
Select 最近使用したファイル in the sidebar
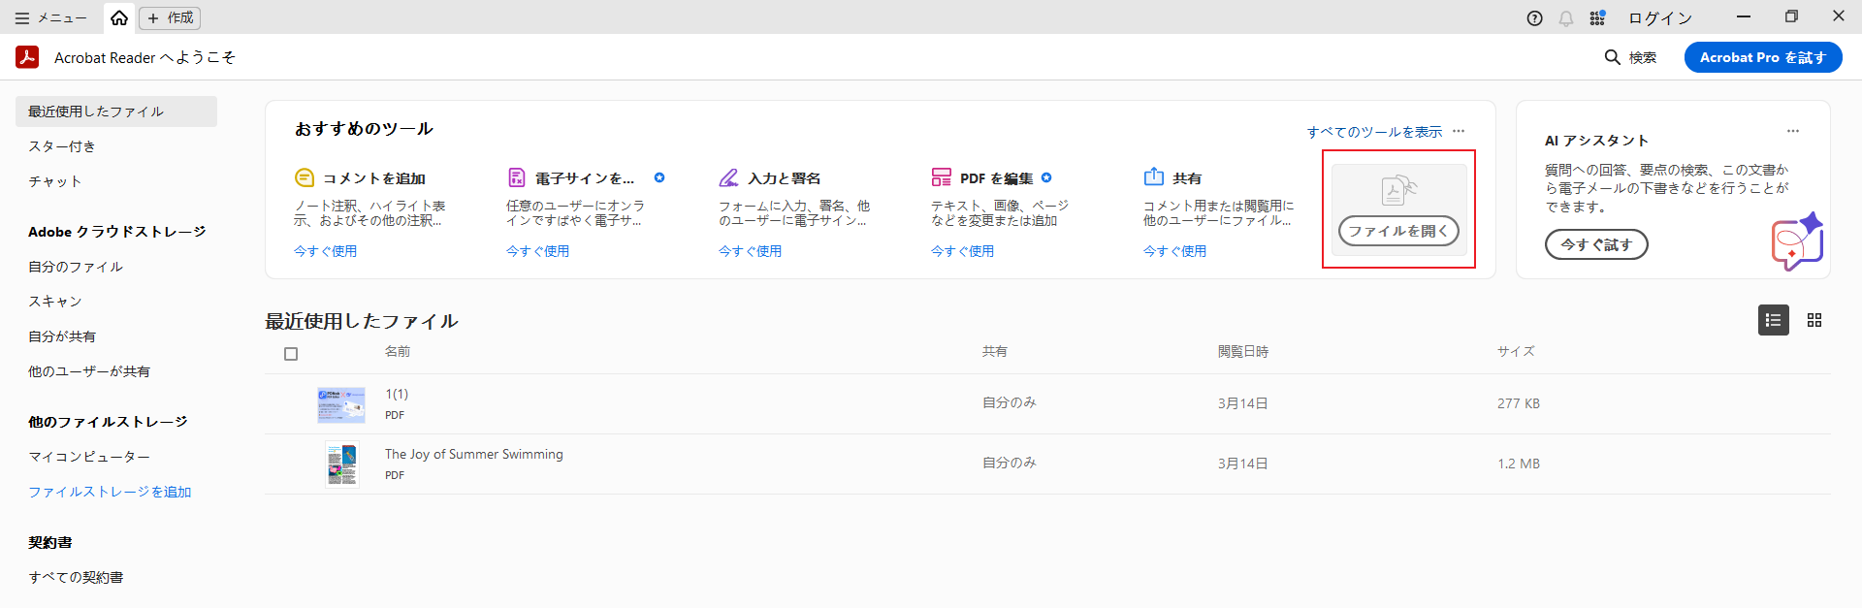[116, 112]
